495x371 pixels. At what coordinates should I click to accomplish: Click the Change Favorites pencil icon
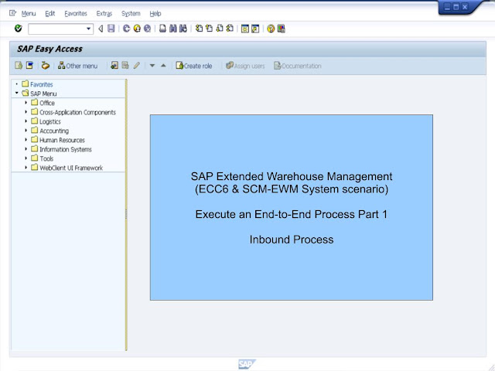click(136, 65)
